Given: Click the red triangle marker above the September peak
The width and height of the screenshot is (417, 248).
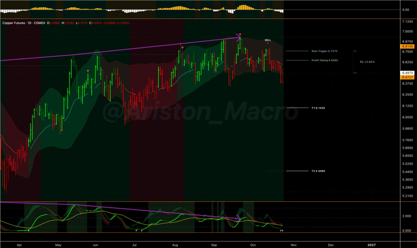Looking at the screenshot, I should (240, 35).
